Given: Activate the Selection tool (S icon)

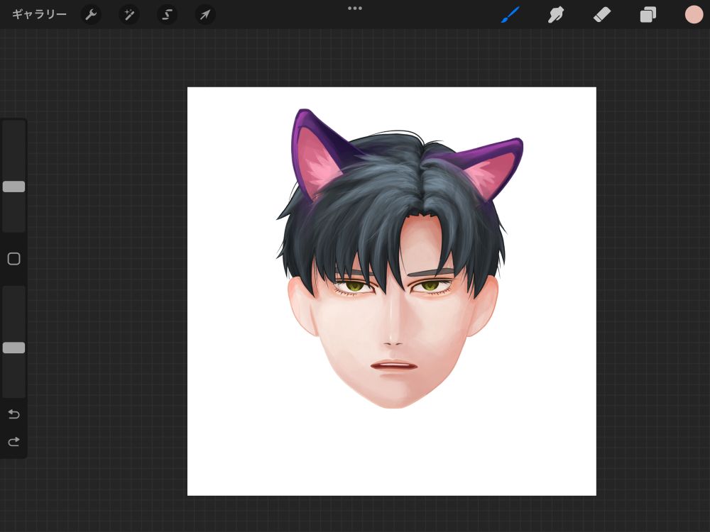Looking at the screenshot, I should [x=167, y=14].
